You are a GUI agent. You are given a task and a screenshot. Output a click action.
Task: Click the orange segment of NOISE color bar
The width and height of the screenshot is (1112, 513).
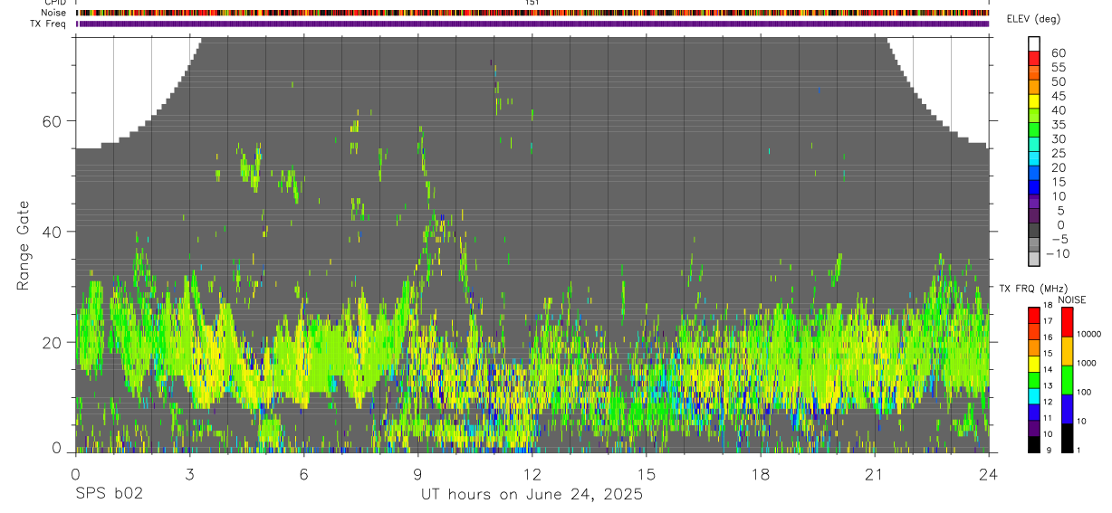[1067, 351]
